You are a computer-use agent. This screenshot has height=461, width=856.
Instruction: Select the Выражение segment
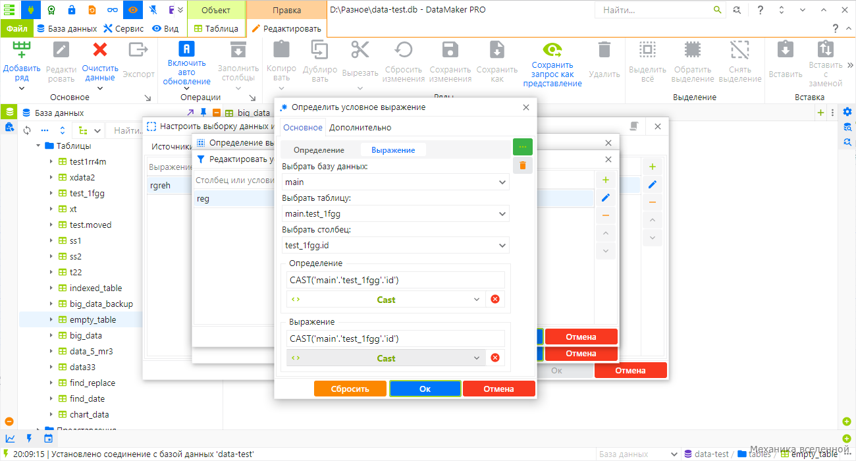(393, 149)
